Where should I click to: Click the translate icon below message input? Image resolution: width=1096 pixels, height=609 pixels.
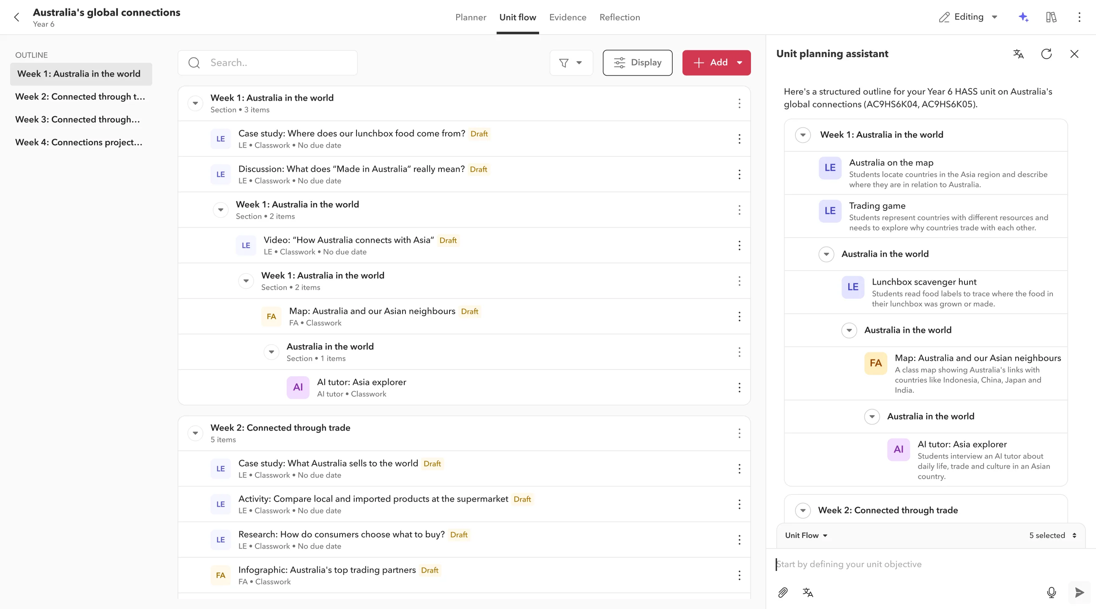[808, 593]
